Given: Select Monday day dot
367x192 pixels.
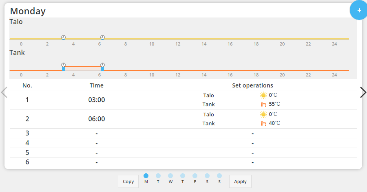Looking at the screenshot, I should 146,176.
